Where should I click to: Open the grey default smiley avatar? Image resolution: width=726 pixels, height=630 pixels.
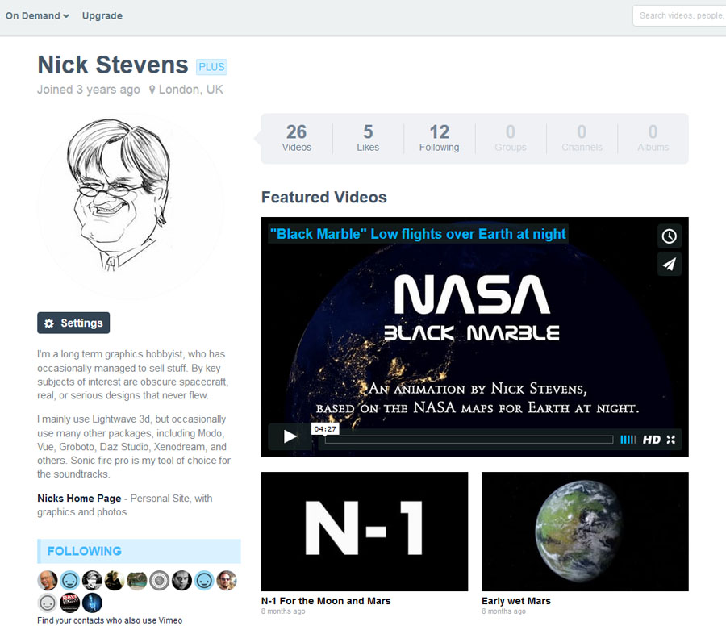point(48,603)
